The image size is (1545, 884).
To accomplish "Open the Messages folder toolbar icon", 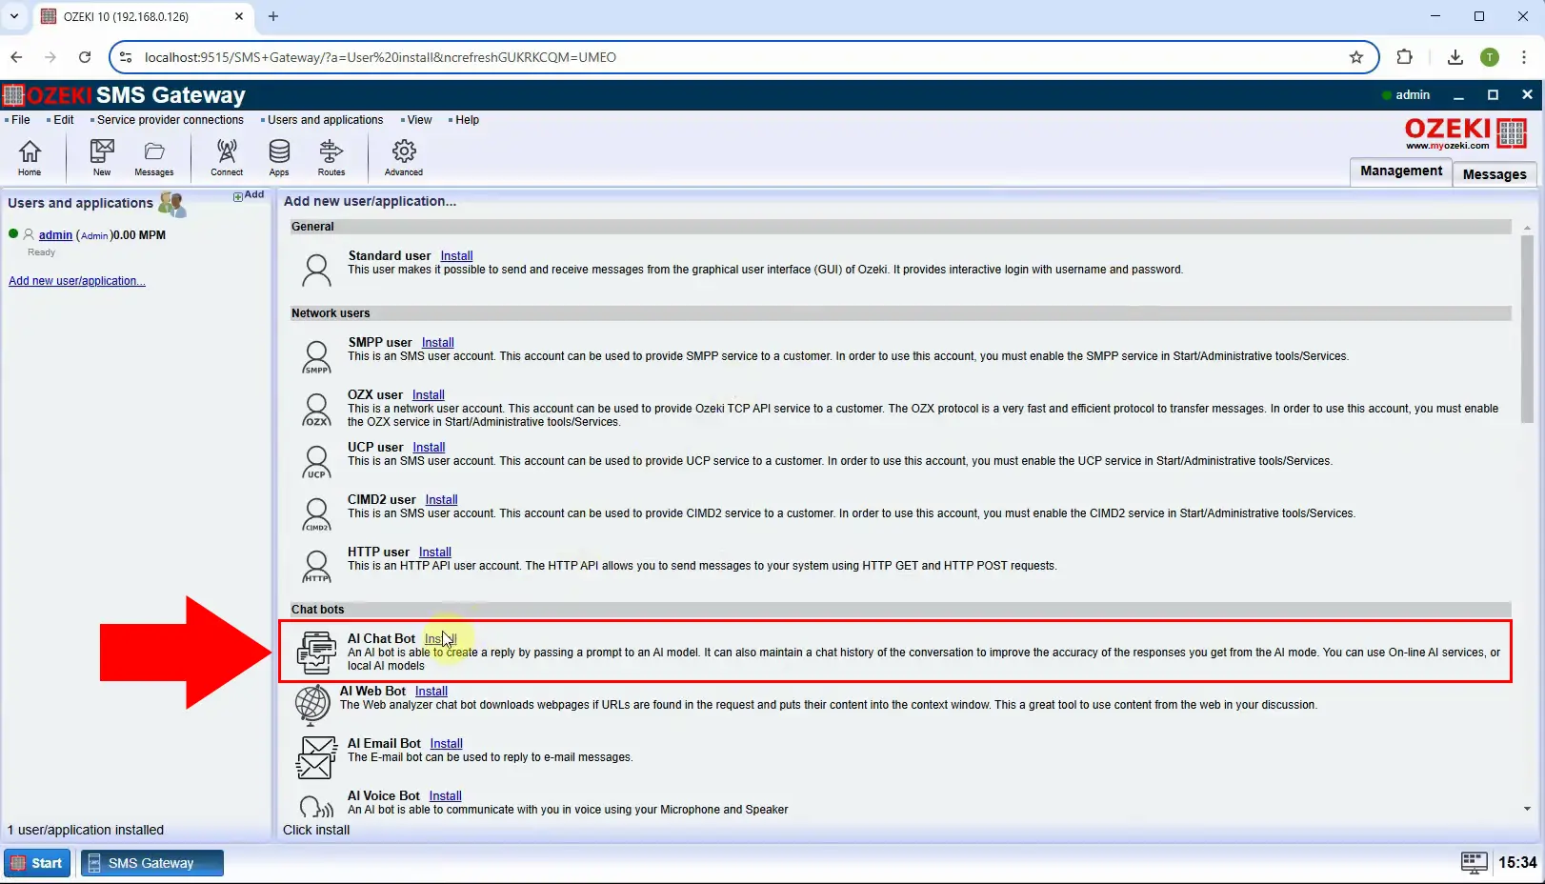I will 154,157.
